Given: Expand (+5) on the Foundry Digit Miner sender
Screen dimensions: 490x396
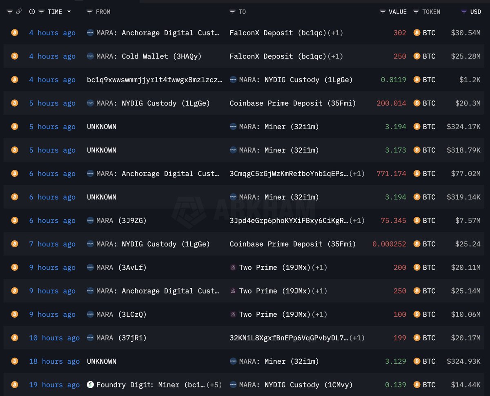Looking at the screenshot, I should point(214,385).
